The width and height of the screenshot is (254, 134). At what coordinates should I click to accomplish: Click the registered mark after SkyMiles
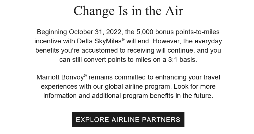tap(123, 40)
